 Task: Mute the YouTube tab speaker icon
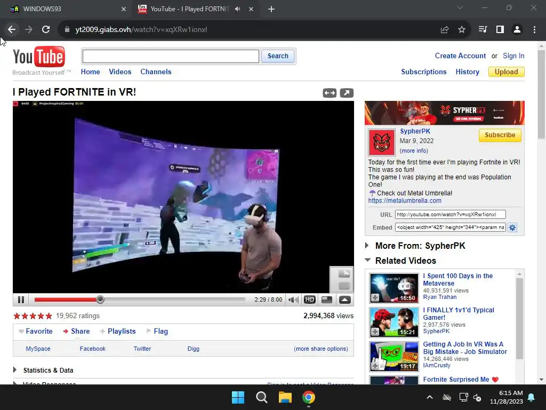tap(237, 9)
